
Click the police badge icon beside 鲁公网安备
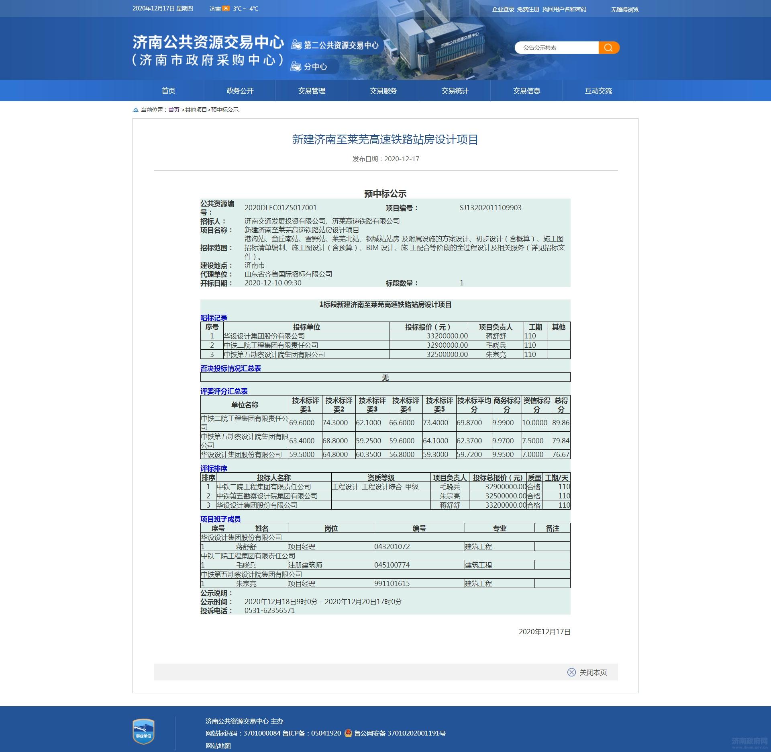[x=348, y=733]
